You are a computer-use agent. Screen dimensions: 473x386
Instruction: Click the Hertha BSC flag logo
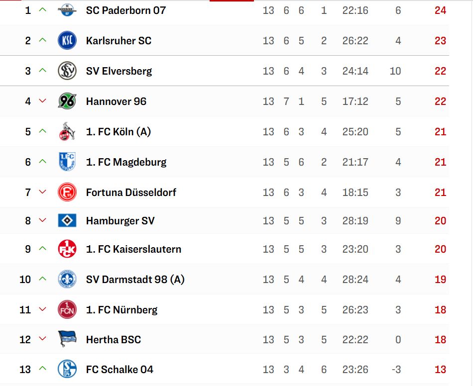coord(67,339)
